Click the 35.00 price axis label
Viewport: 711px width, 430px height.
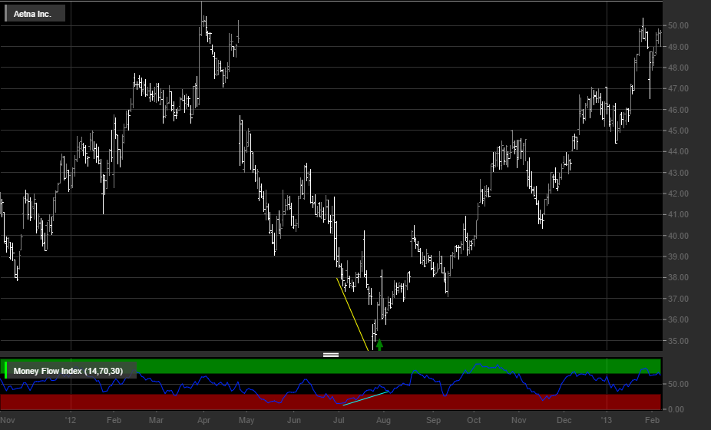[x=678, y=341]
